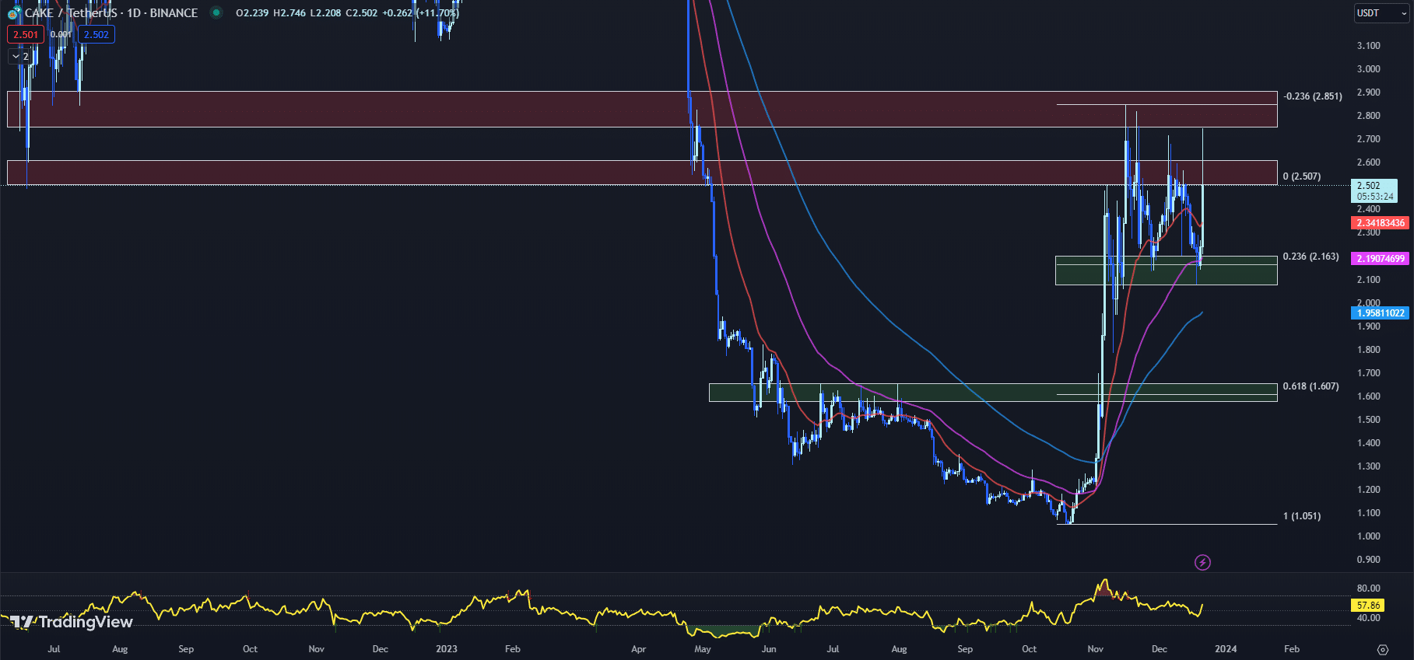Click the red moving average label 2.34183436

point(1381,223)
